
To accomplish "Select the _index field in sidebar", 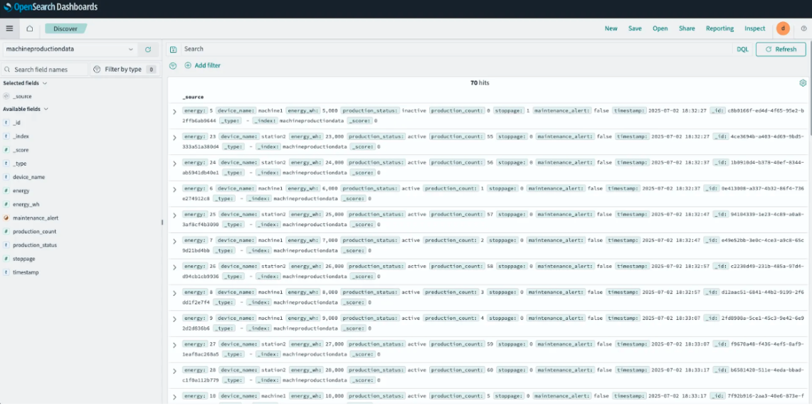I will (21, 137).
